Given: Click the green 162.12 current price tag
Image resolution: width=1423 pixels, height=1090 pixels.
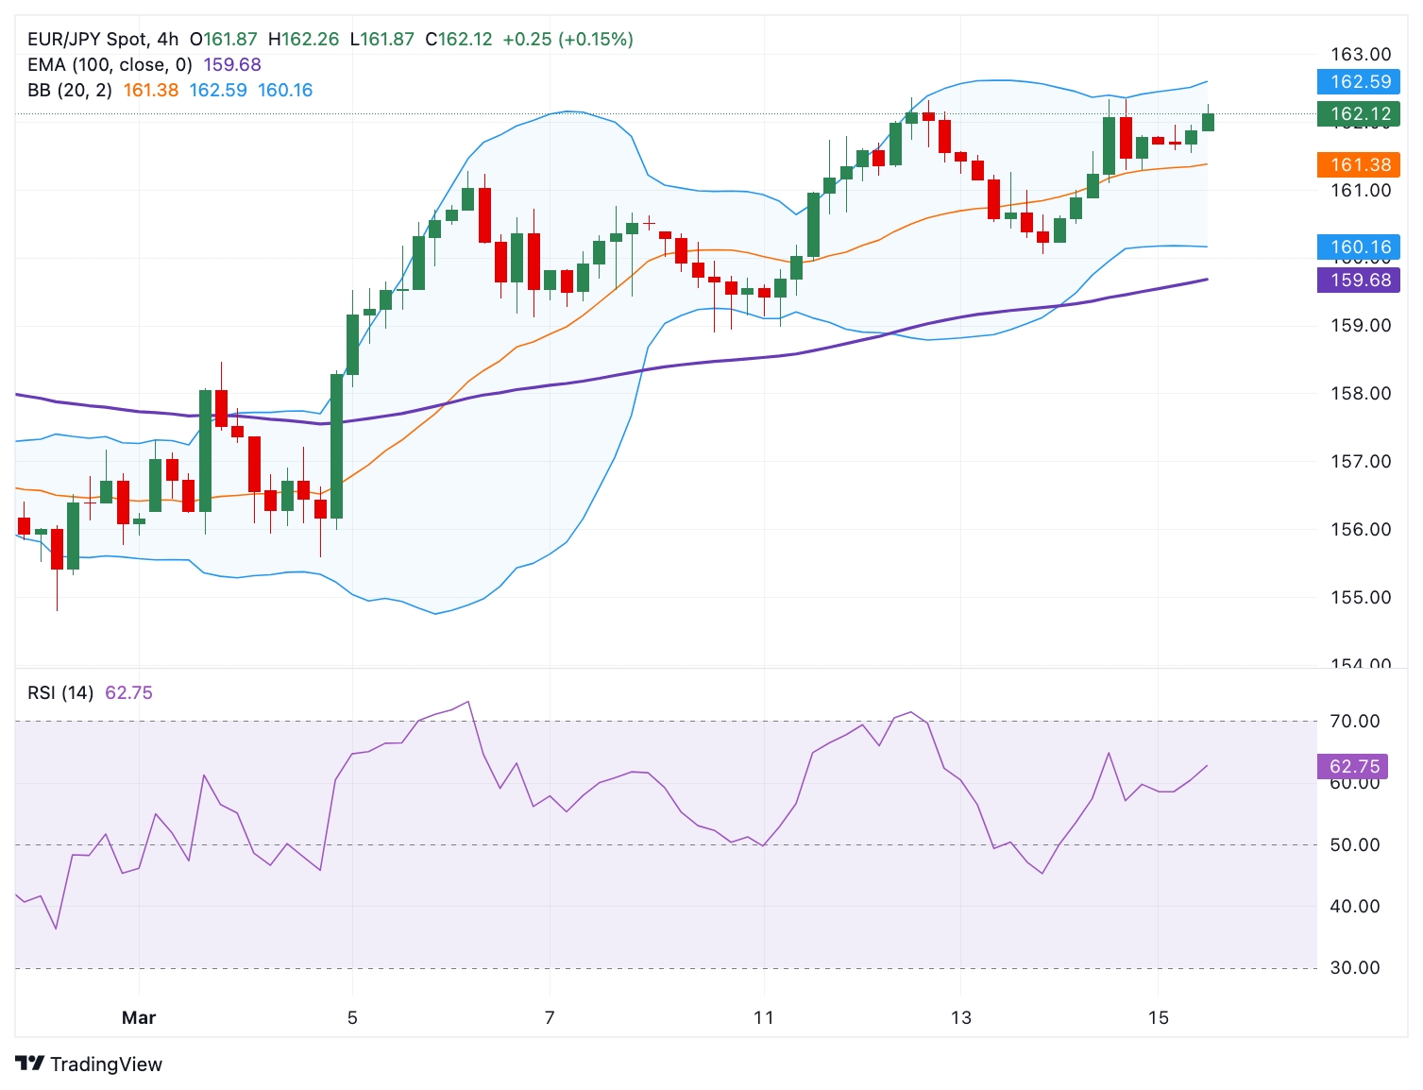Looking at the screenshot, I should pos(1359,114).
